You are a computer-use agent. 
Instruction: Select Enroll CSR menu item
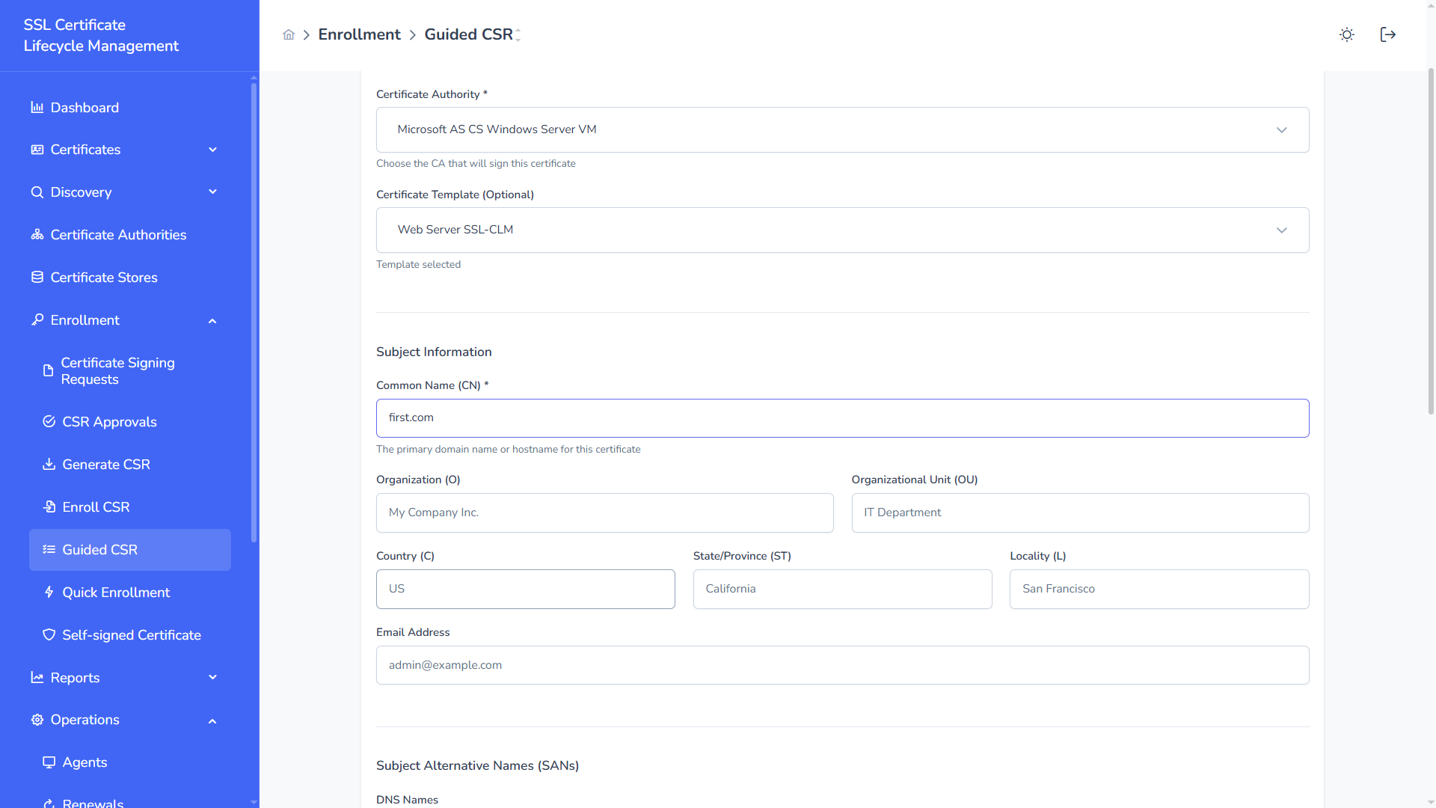tap(96, 507)
